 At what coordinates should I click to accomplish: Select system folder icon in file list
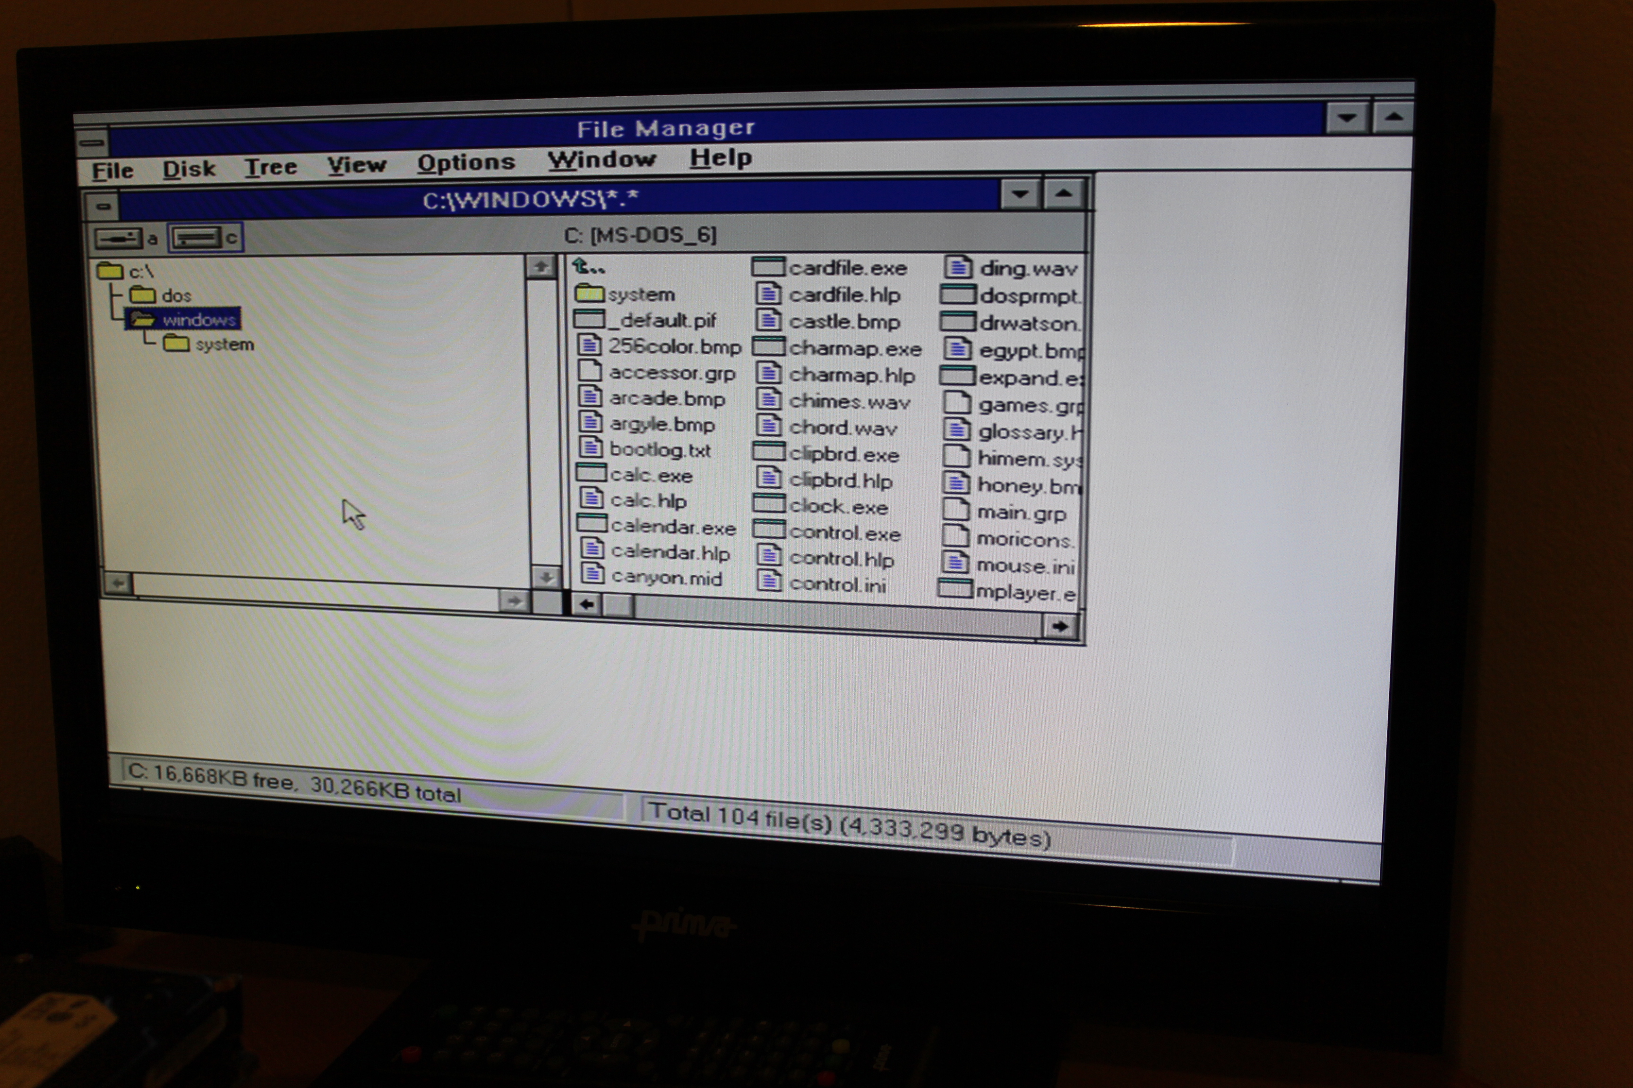(x=590, y=294)
